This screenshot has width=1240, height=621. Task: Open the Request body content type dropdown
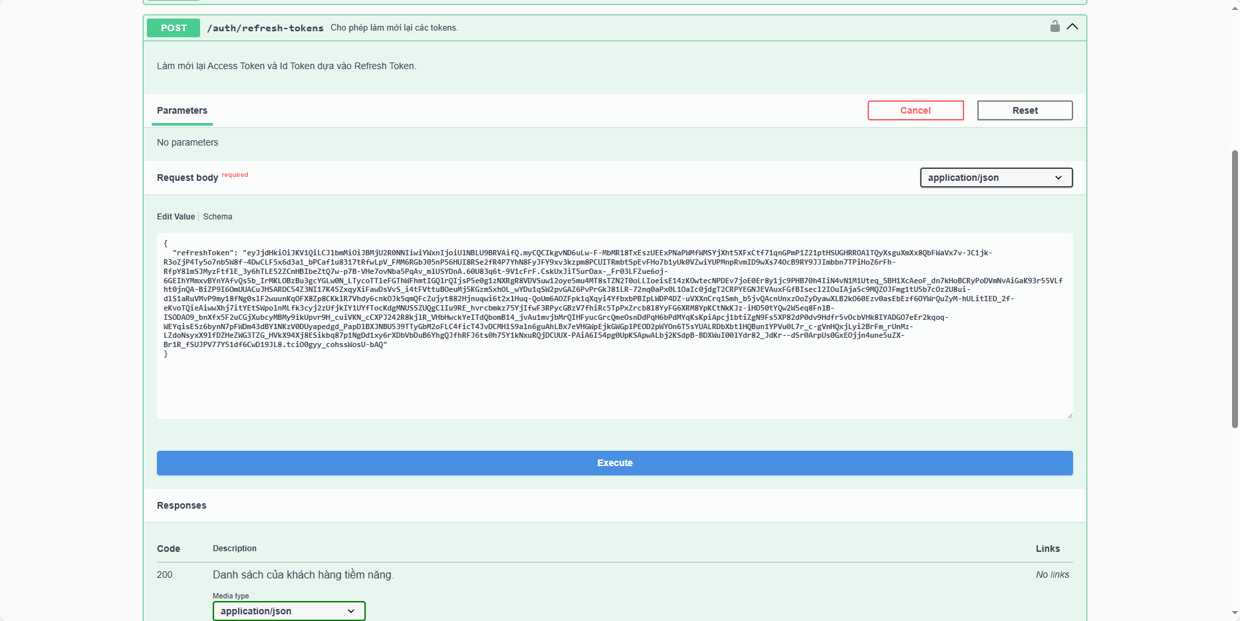(995, 178)
